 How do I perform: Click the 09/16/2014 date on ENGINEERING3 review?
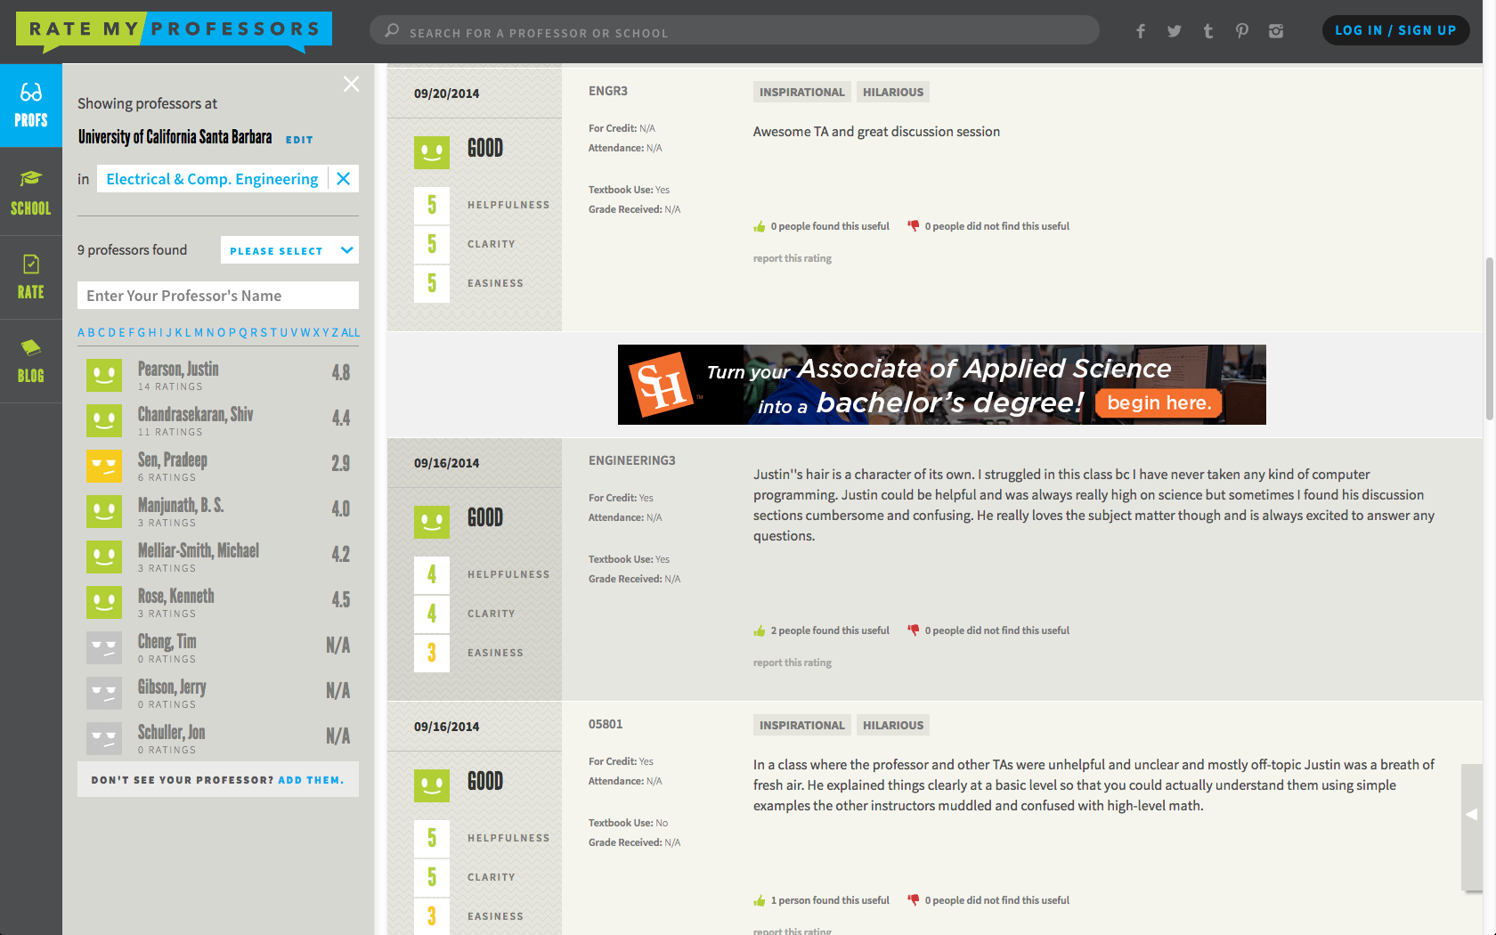pos(446,463)
